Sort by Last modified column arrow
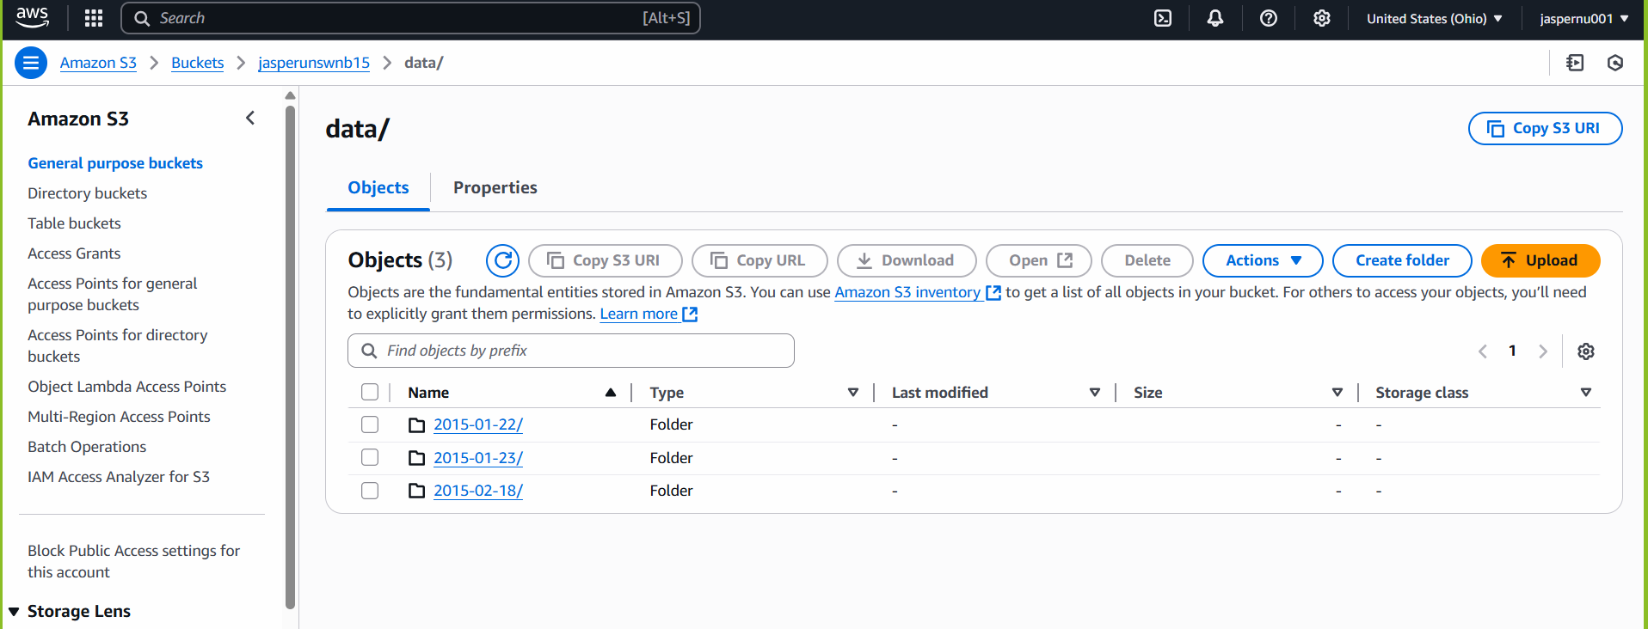 [1095, 393]
